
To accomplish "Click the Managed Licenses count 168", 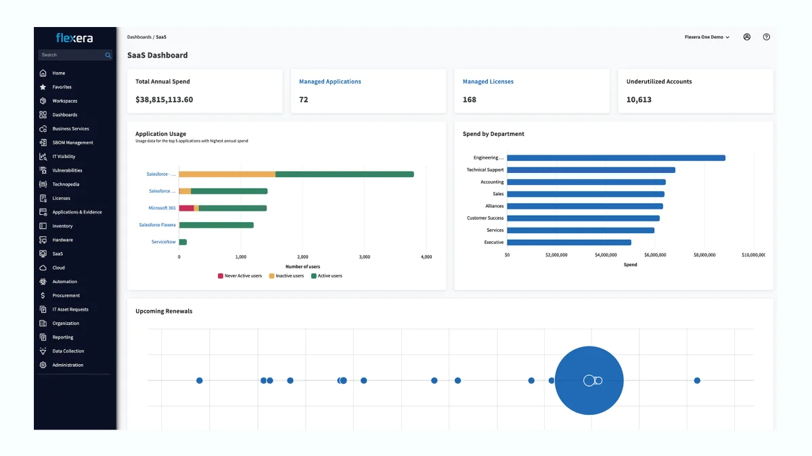I will (470, 99).
